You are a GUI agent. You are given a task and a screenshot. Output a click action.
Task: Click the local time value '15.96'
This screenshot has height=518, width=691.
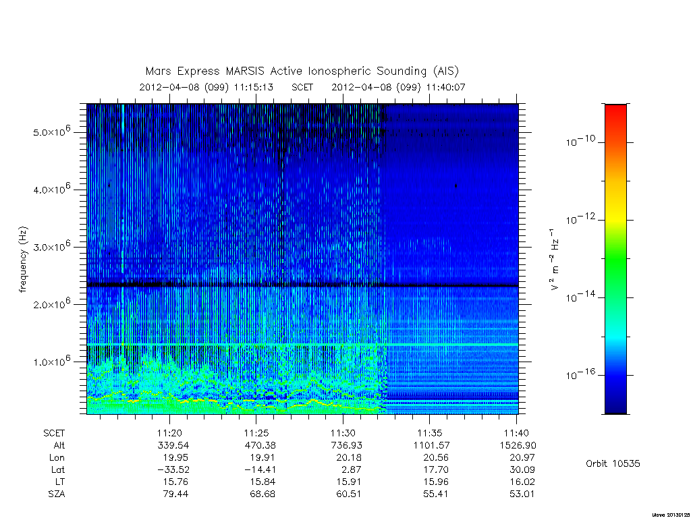click(x=435, y=482)
